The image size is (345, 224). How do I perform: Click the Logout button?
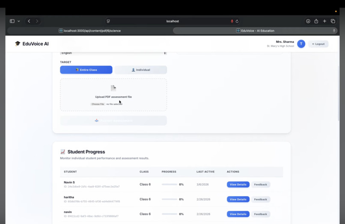pyautogui.click(x=318, y=44)
